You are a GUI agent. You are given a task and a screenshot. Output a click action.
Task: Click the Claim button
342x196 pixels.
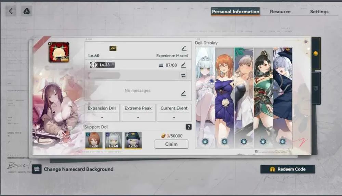pos(171,144)
